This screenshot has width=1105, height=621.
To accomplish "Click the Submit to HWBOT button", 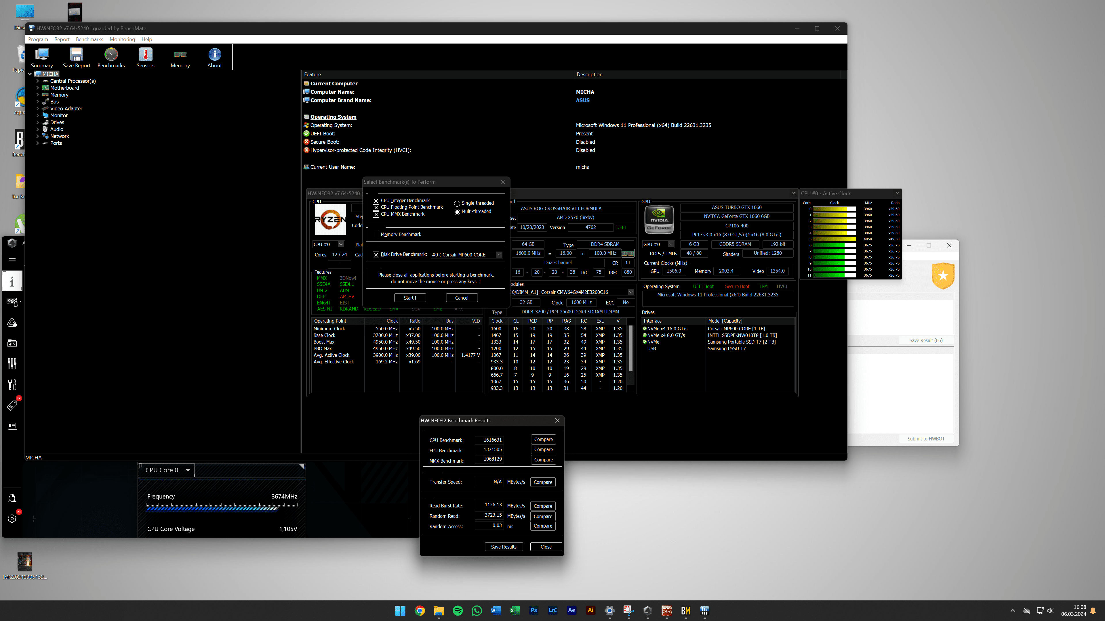I will coord(926,438).
